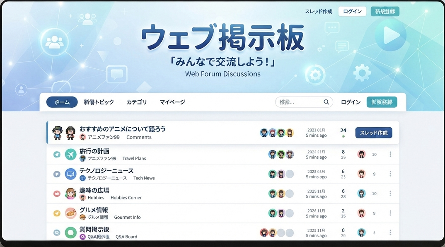This screenshot has height=247, width=445.
Task: Click last poster avatar in テクノロジーニュース row
Action: tap(361, 174)
